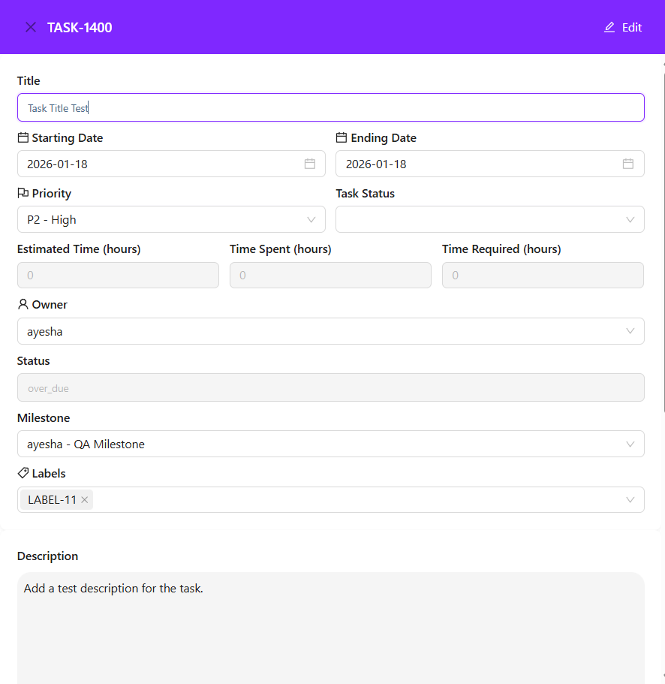665x684 pixels.
Task: Open the Milestone dropdown
Action: [330, 444]
